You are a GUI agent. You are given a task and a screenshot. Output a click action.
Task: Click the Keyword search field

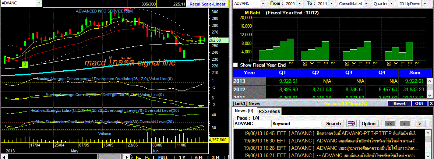coord(296,124)
